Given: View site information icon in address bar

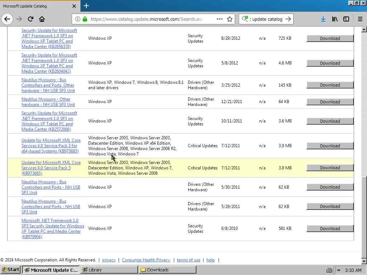Looking at the screenshot, I should tap(77, 19).
